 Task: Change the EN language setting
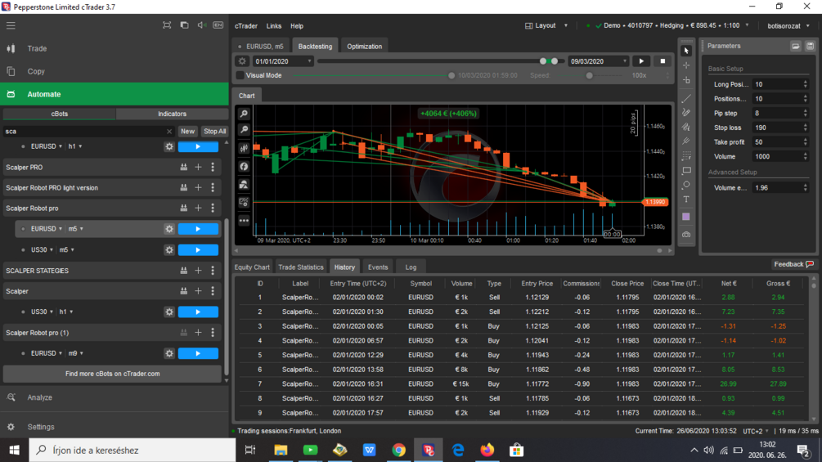218,25
